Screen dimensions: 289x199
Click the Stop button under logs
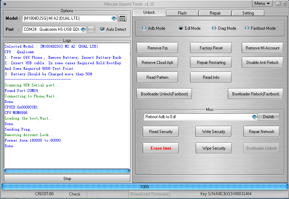(67, 179)
